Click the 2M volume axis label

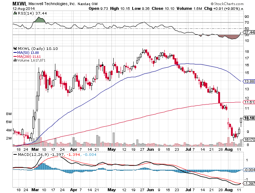pyautogui.click(x=9, y=138)
